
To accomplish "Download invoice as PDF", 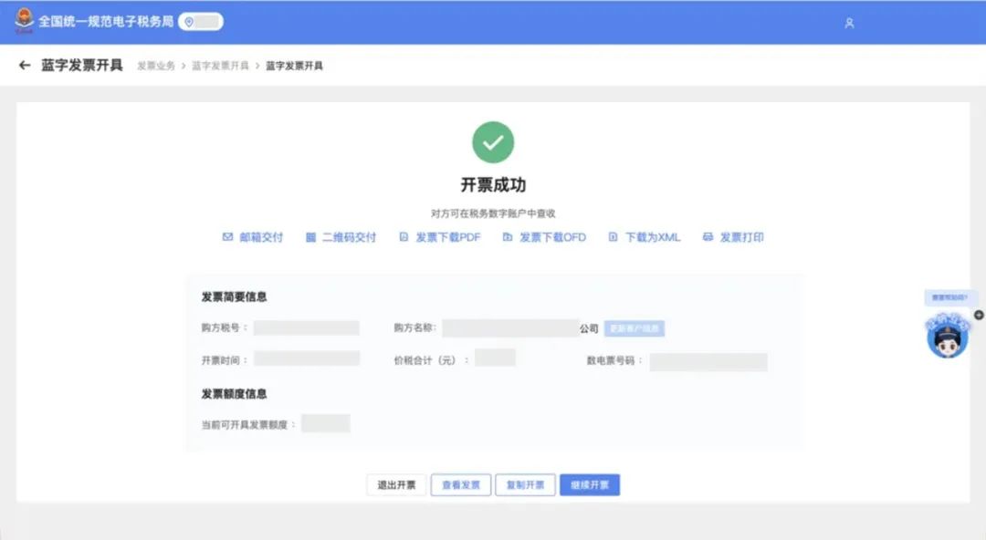I will pyautogui.click(x=439, y=237).
